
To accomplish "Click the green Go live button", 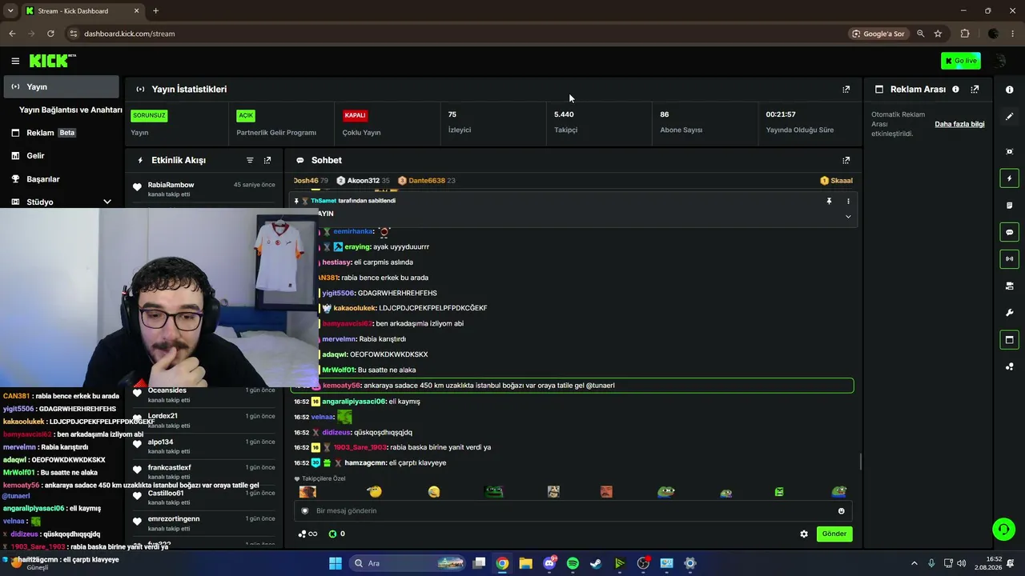I will [x=961, y=61].
